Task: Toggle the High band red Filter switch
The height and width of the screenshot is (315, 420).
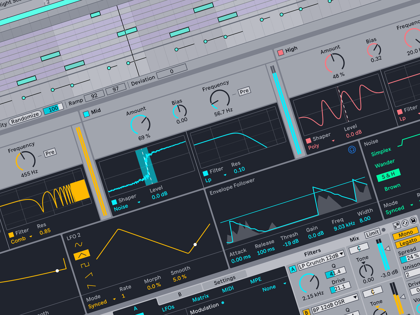Action: [400, 111]
